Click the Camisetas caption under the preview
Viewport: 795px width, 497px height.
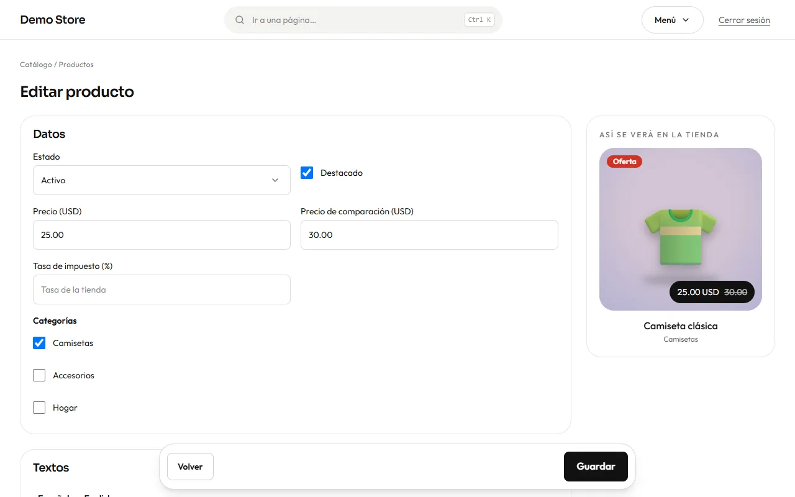(x=681, y=340)
